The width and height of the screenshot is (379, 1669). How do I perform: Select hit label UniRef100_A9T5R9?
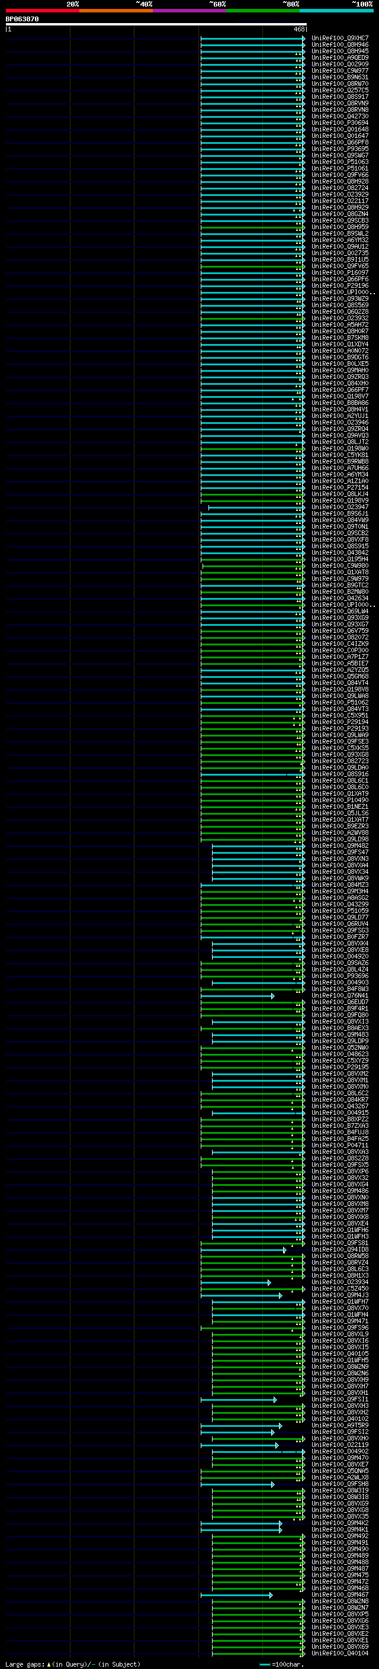click(x=339, y=1426)
